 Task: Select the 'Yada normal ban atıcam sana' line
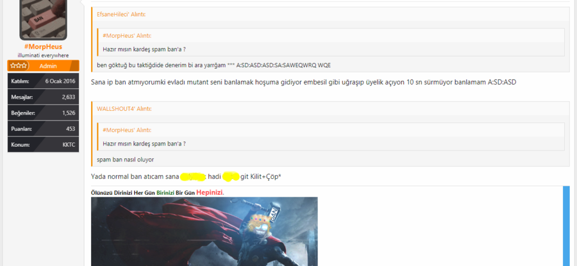(x=186, y=177)
